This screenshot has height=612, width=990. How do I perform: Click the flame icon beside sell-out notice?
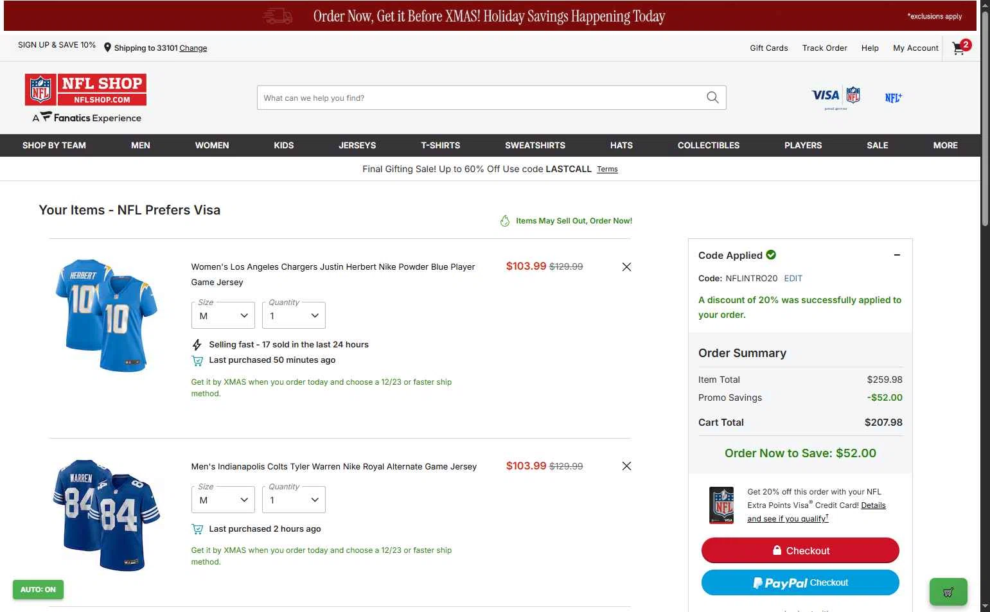click(x=505, y=221)
